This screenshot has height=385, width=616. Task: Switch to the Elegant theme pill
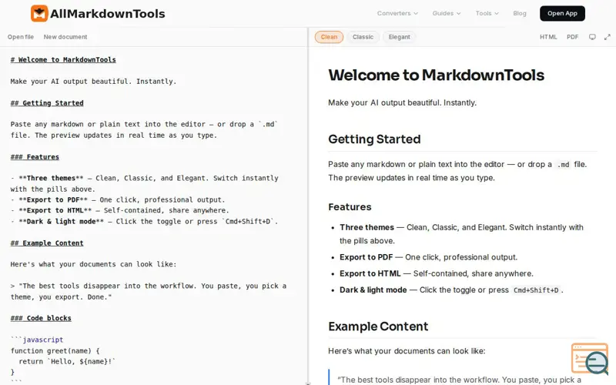click(x=399, y=37)
